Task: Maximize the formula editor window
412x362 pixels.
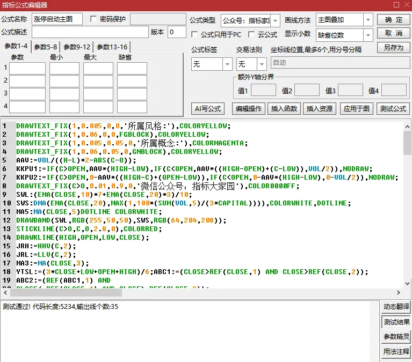Action: pos(396,5)
